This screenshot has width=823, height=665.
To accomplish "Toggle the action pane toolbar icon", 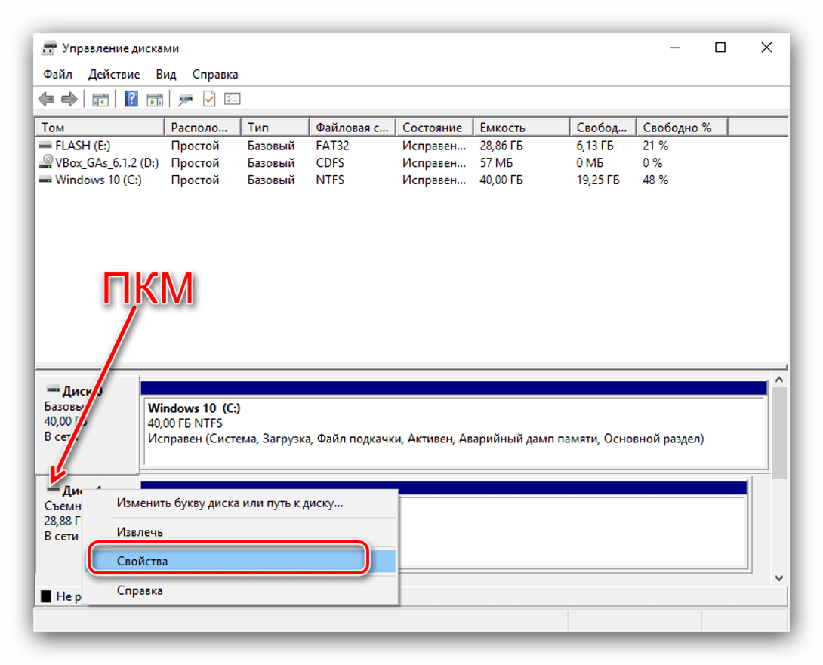I will click(155, 99).
